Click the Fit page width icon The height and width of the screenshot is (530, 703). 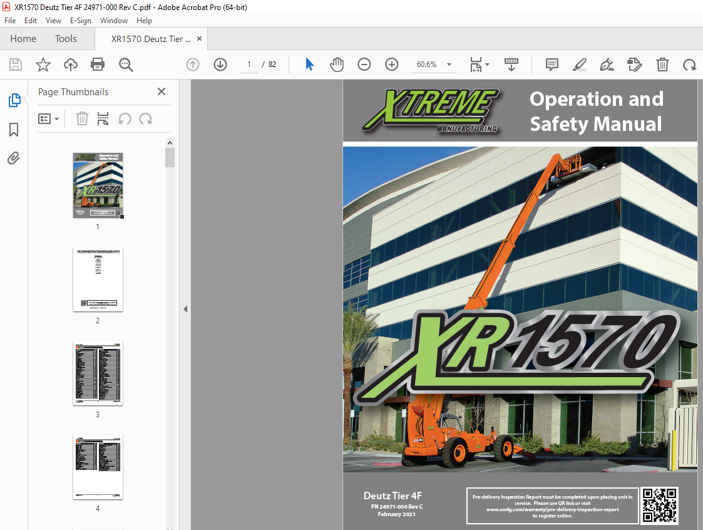(x=476, y=65)
